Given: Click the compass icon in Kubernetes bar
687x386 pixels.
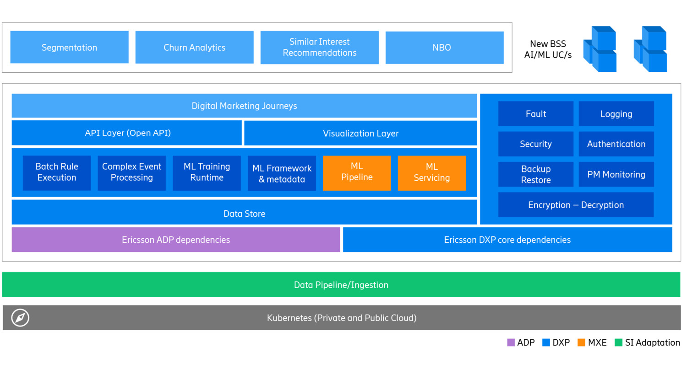Looking at the screenshot, I should coord(20,318).
